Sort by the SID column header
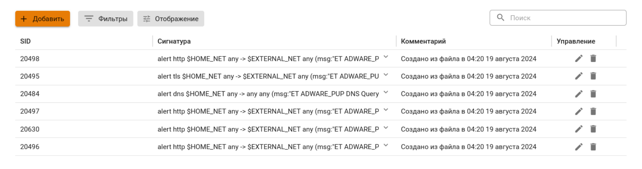Viewport: 642px width, 169px height. [25, 41]
